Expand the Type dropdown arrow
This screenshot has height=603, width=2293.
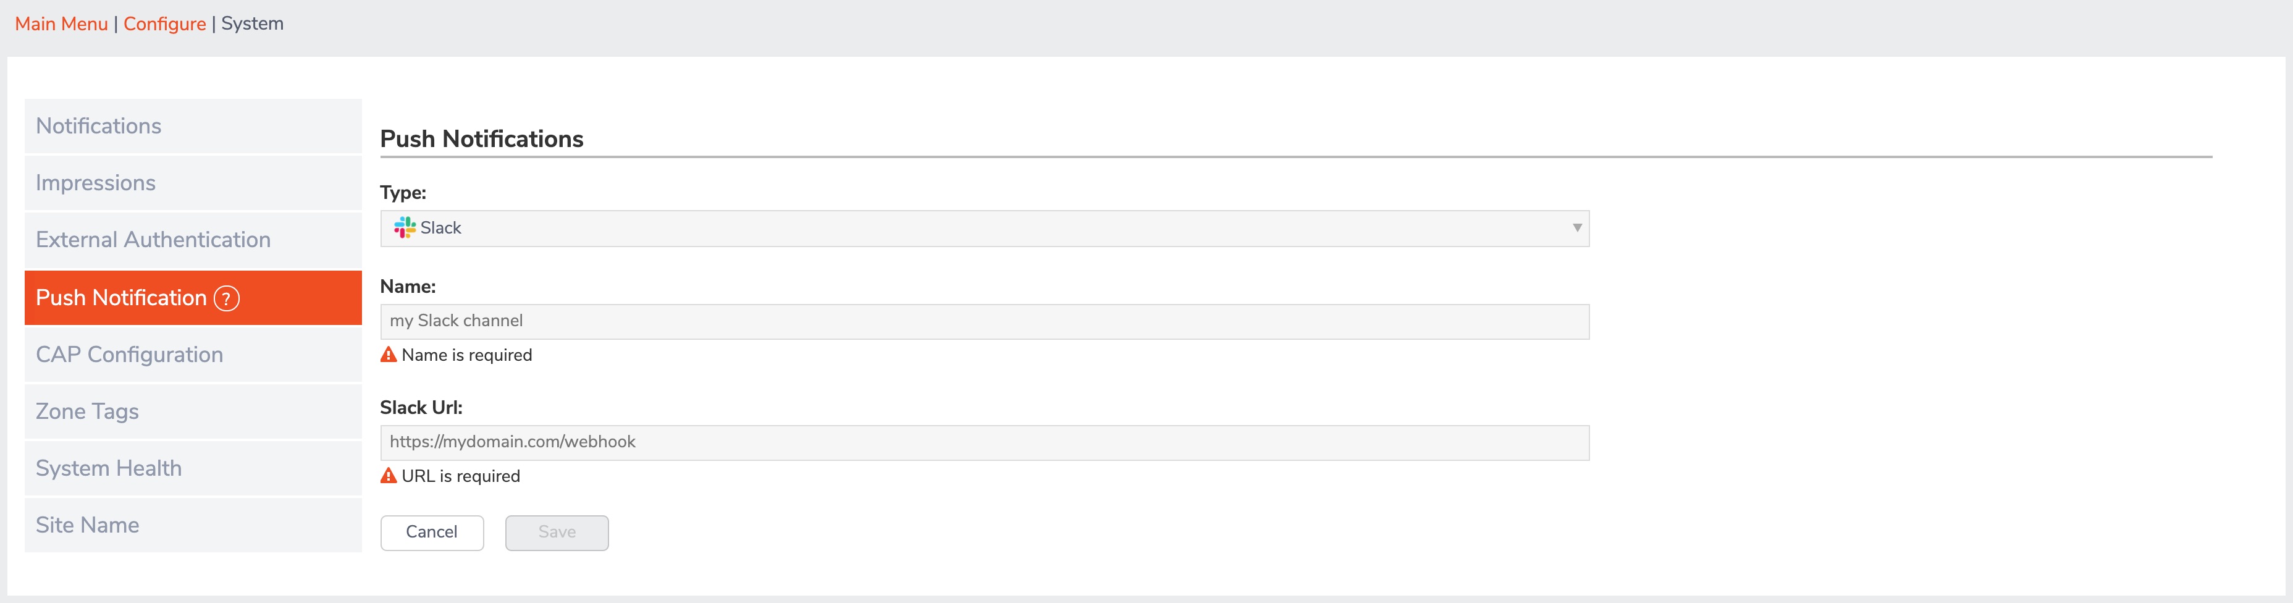pyautogui.click(x=1576, y=228)
